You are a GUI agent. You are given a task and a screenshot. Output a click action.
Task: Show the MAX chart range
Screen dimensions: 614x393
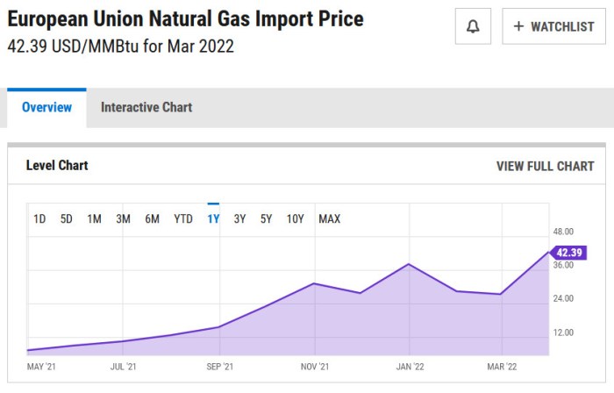(329, 218)
